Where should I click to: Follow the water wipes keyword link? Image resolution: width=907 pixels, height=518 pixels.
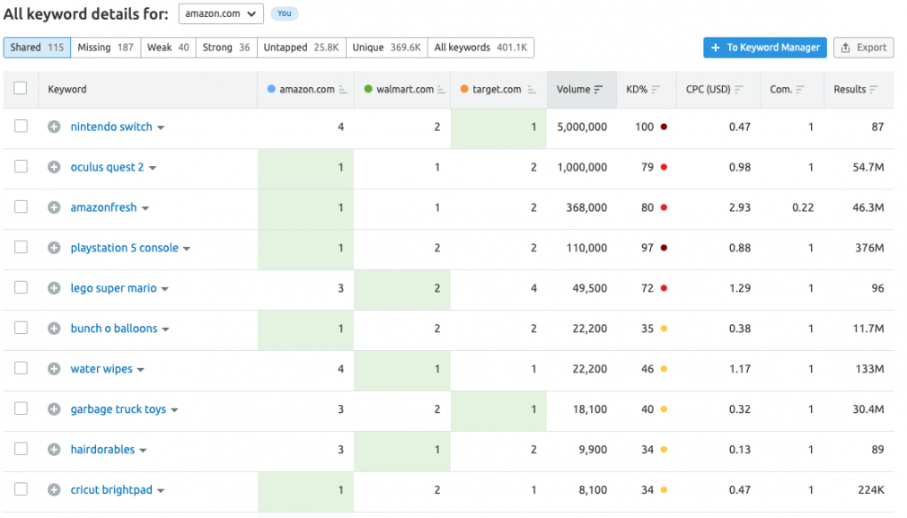101,369
